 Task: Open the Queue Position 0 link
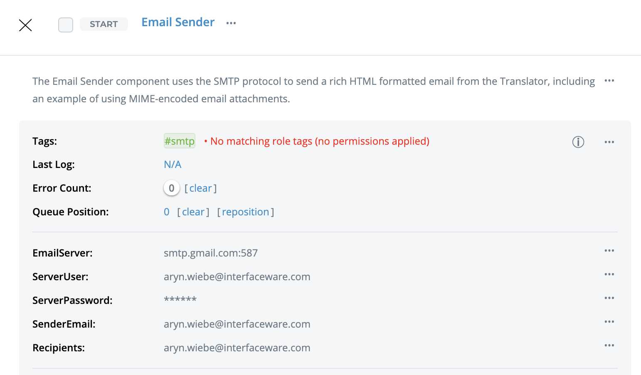167,212
